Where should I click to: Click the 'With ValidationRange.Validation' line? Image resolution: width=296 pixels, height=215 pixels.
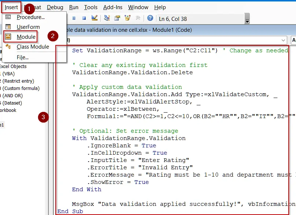[x=129, y=138]
